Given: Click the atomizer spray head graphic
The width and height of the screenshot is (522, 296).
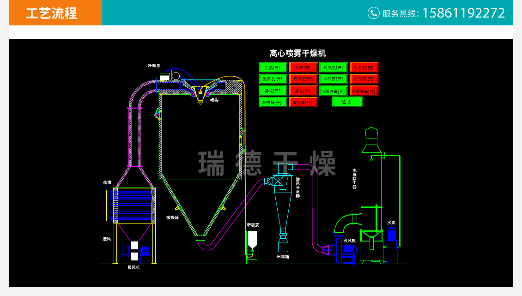Looking at the screenshot, I should (200, 95).
